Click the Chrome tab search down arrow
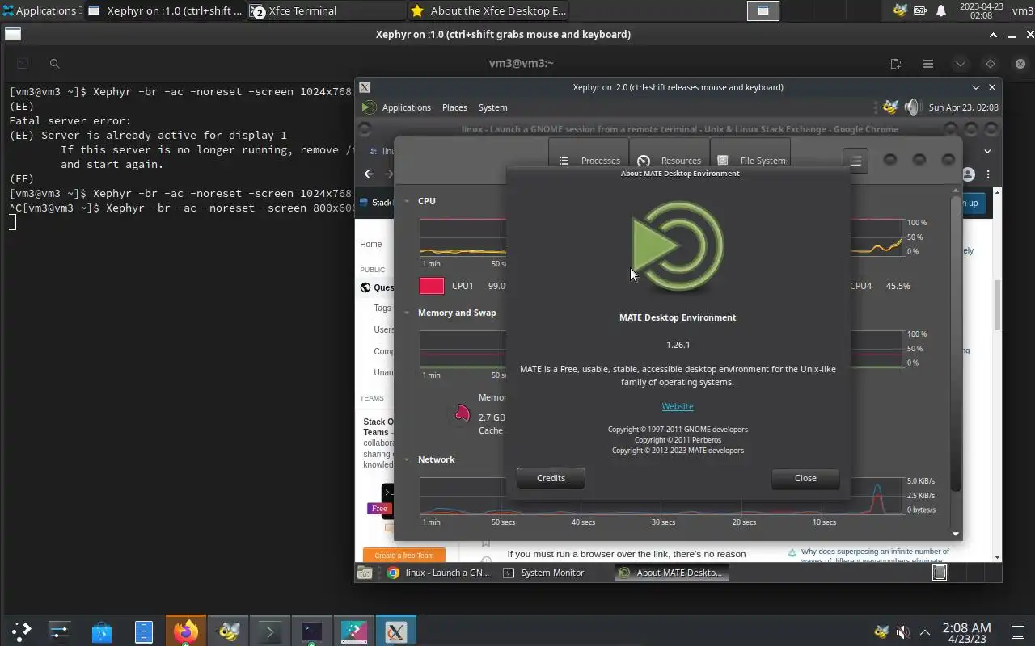 point(987,151)
